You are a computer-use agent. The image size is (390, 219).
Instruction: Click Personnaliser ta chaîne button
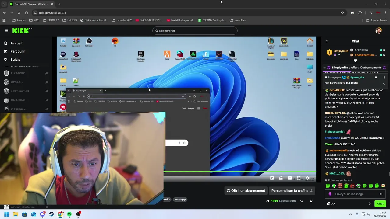(292, 191)
